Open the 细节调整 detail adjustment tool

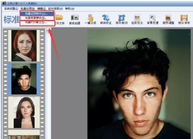[x=168, y=18]
